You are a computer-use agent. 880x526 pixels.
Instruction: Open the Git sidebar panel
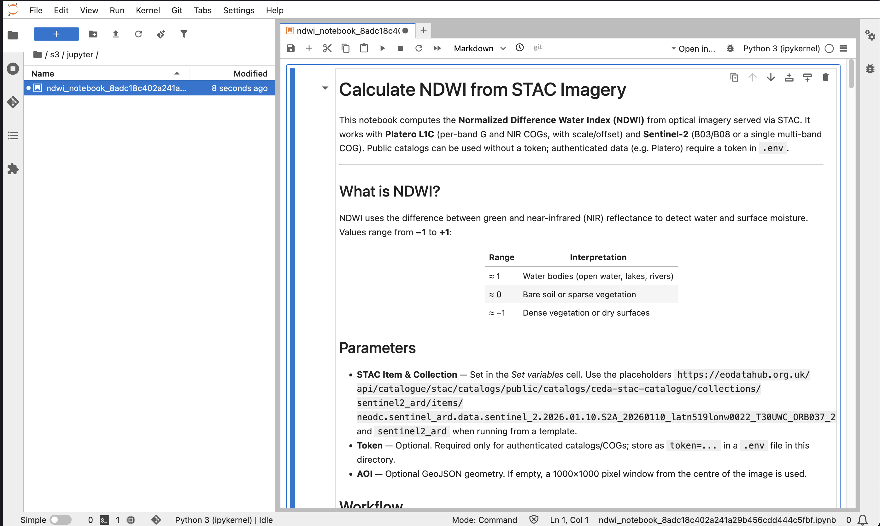[13, 102]
